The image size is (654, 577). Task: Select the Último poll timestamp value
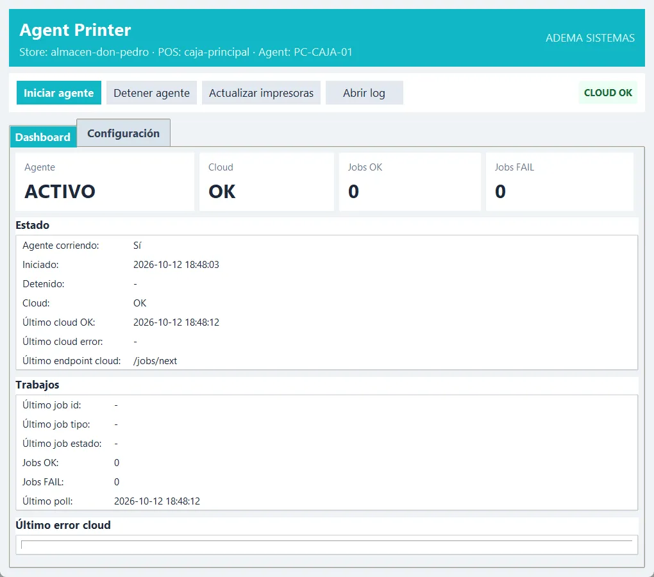157,501
